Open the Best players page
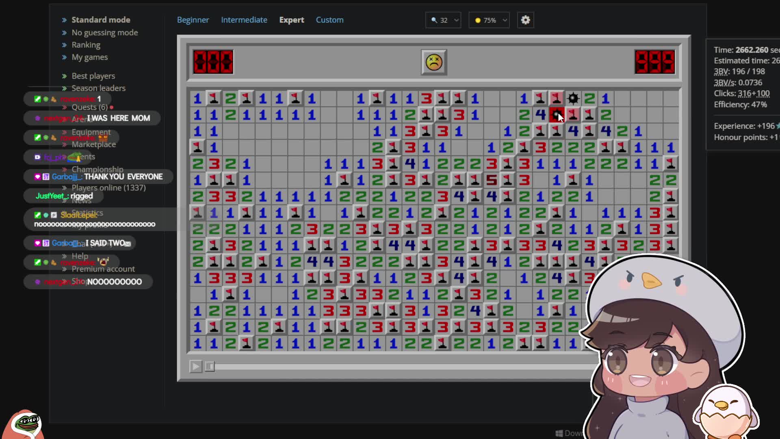The width and height of the screenshot is (780, 439). (x=93, y=76)
